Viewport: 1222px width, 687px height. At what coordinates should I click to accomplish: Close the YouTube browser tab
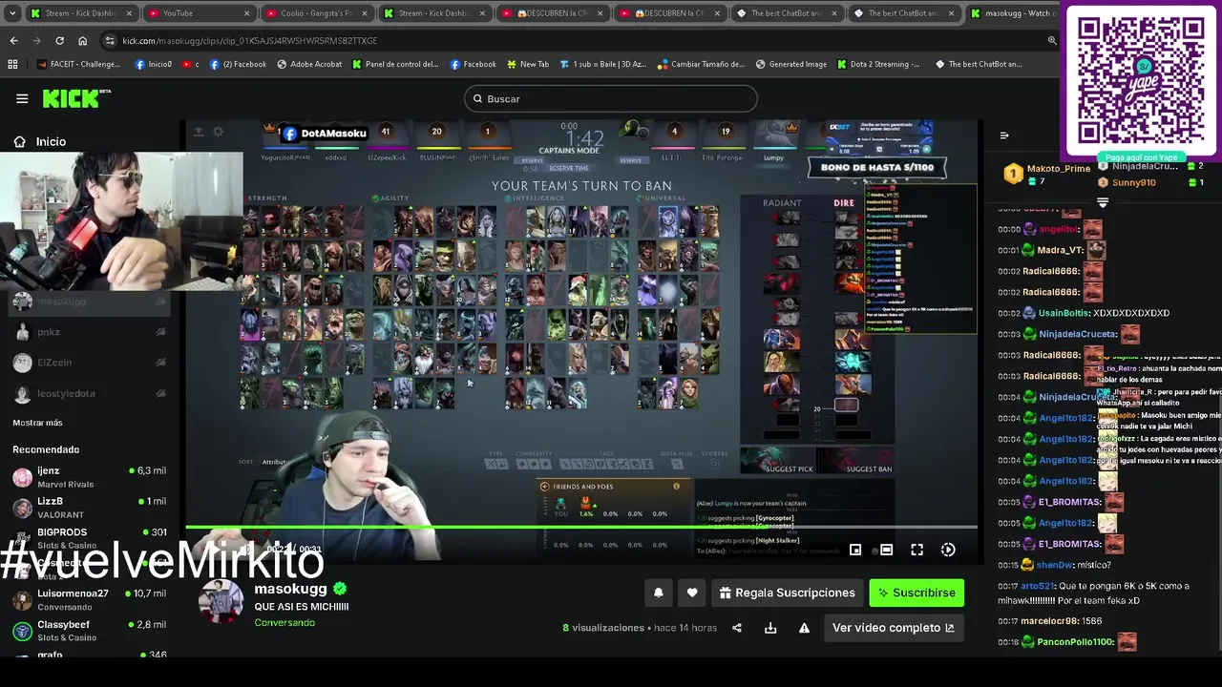pos(247,13)
